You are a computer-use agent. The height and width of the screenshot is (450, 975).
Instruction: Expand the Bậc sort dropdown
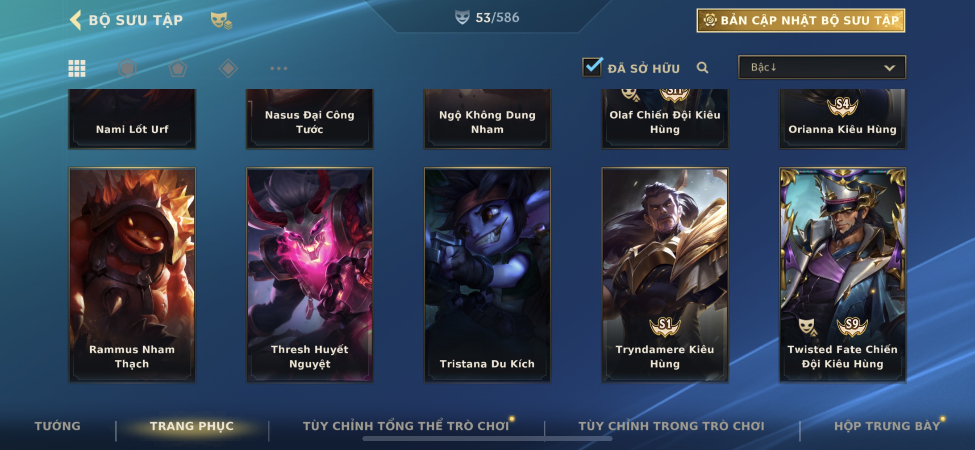coord(822,67)
